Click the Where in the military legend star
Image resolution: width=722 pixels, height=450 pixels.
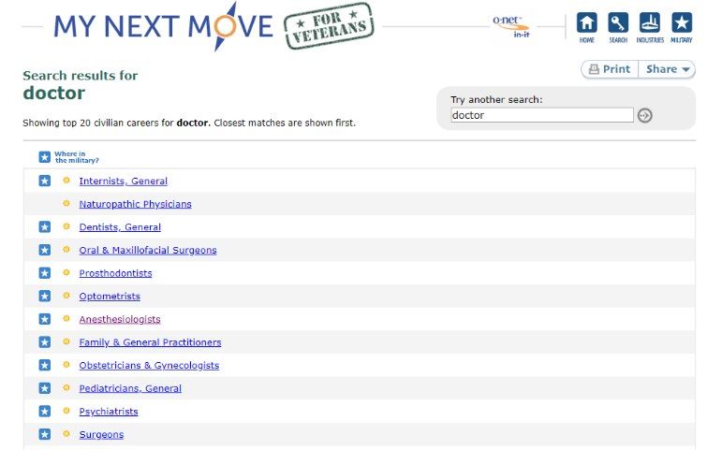click(44, 157)
